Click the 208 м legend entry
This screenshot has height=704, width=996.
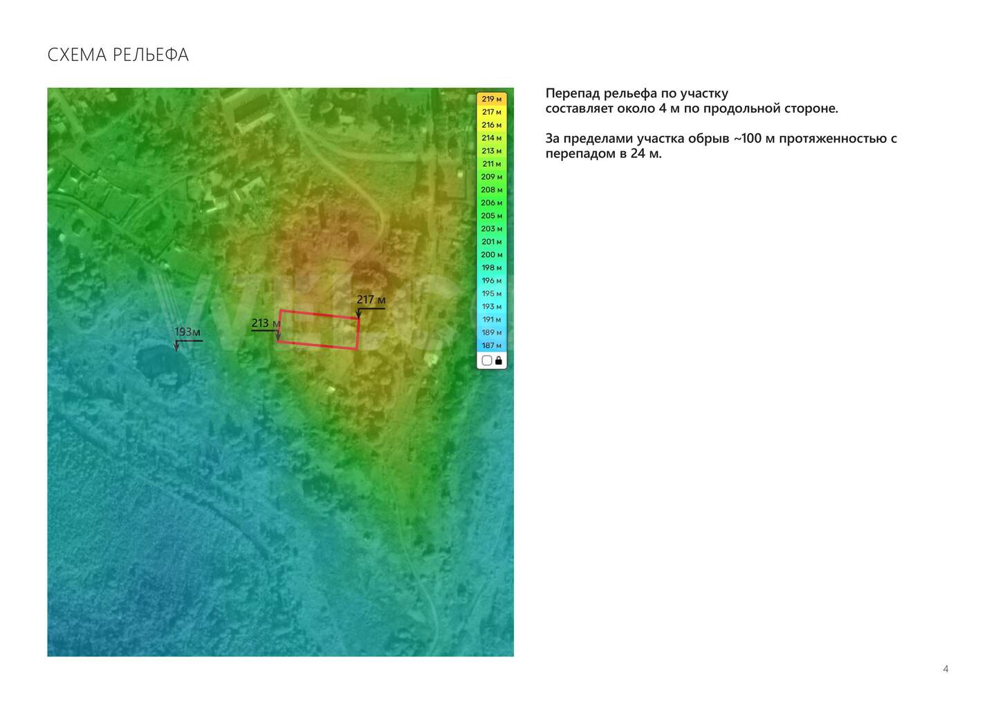492,190
